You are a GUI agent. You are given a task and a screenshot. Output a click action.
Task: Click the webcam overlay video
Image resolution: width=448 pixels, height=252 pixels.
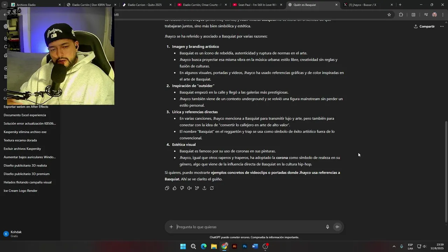click(61, 56)
